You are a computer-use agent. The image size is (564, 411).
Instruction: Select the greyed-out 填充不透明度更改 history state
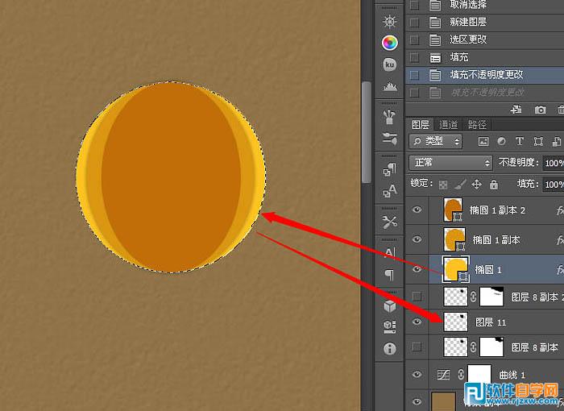point(485,93)
